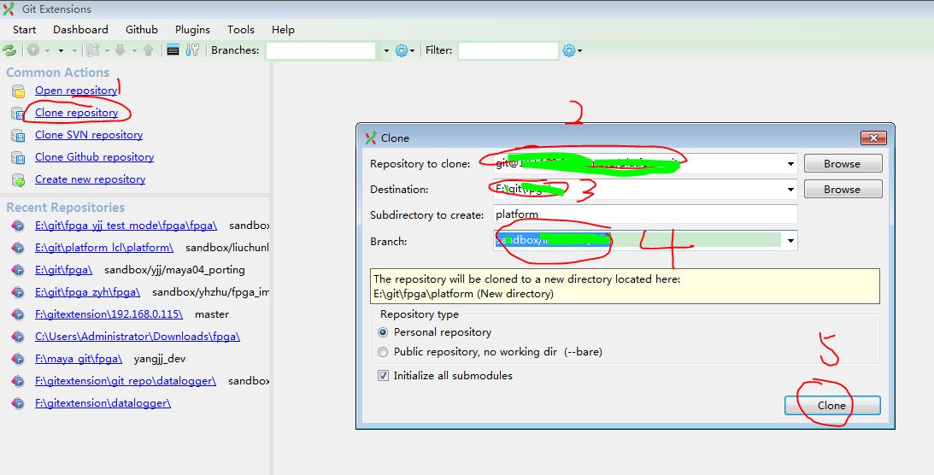Click the Create new repository icon
The image size is (934, 475).
(x=18, y=180)
